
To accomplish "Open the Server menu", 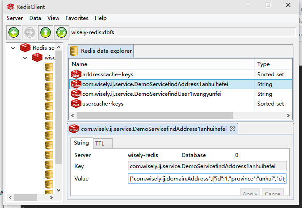I will (15, 18).
